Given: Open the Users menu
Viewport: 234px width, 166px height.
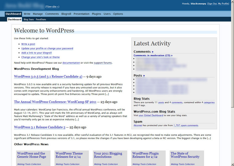Looking at the screenshot, I should click(107, 14).
